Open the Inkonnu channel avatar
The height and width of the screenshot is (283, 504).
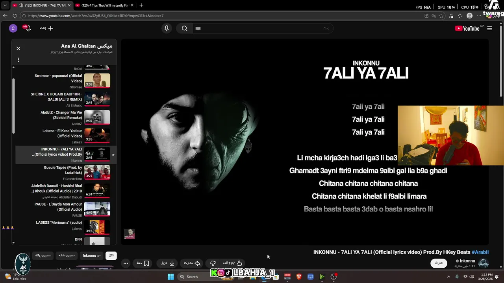pos(484,263)
